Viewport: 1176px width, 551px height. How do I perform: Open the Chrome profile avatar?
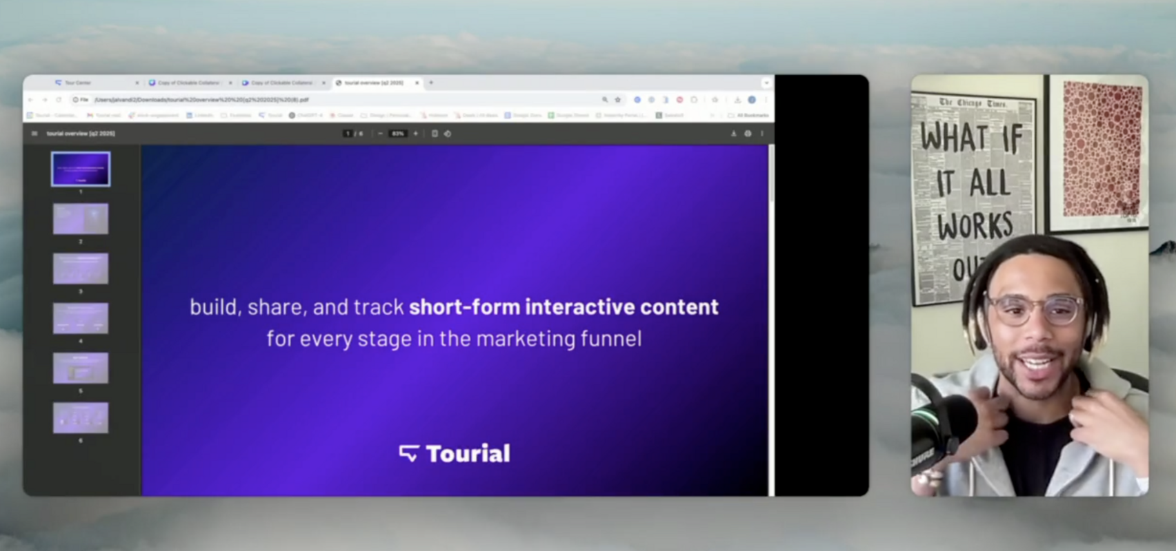tap(752, 100)
